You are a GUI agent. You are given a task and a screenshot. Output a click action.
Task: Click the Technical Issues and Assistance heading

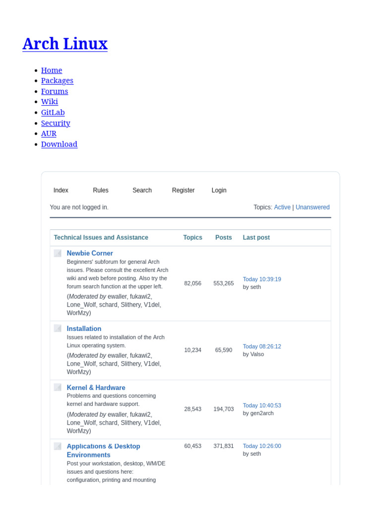point(101,238)
